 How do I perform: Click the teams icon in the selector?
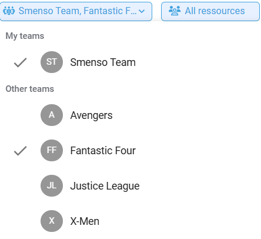pyautogui.click(x=9, y=11)
